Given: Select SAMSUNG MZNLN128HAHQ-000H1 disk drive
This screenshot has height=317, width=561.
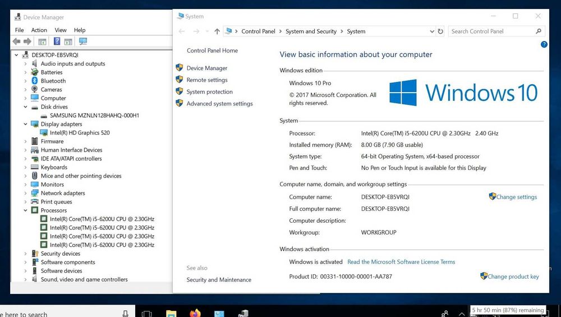Looking at the screenshot, I should (94, 116).
